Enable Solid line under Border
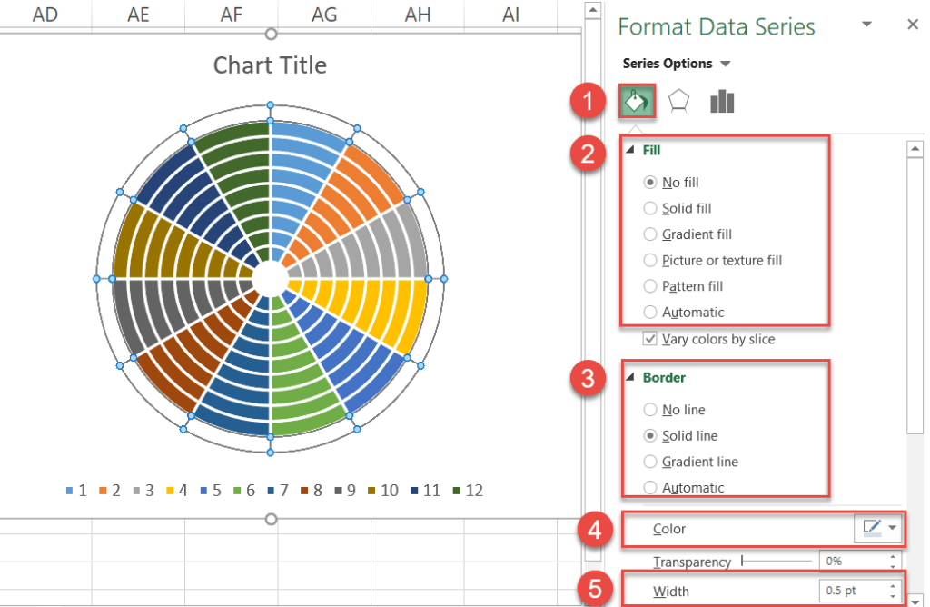 tap(650, 435)
